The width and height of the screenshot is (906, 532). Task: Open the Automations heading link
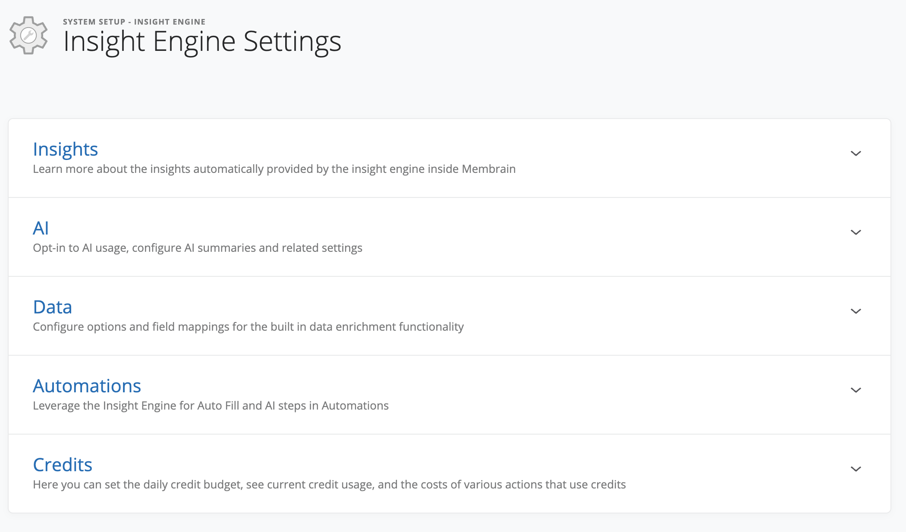[x=87, y=386]
